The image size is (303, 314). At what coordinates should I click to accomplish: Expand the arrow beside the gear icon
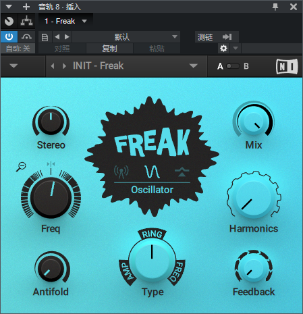[x=236, y=48]
